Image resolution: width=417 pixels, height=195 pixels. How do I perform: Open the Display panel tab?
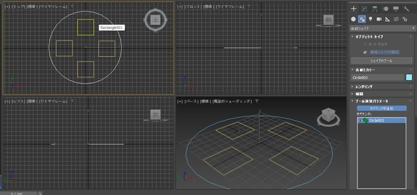396,9
